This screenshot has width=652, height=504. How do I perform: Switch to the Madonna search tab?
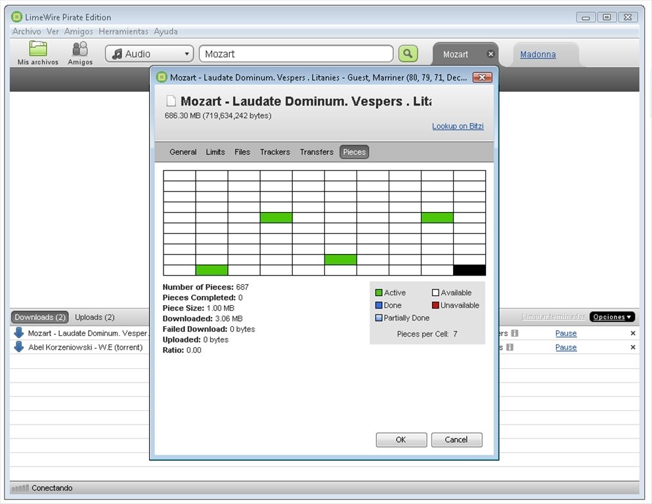point(538,54)
